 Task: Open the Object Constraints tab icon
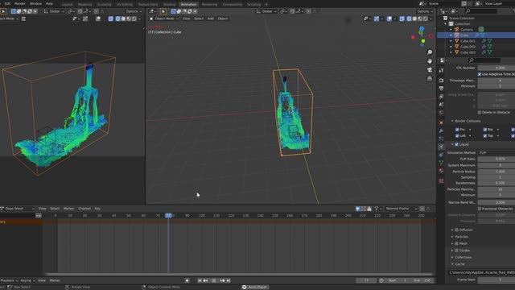point(441,154)
